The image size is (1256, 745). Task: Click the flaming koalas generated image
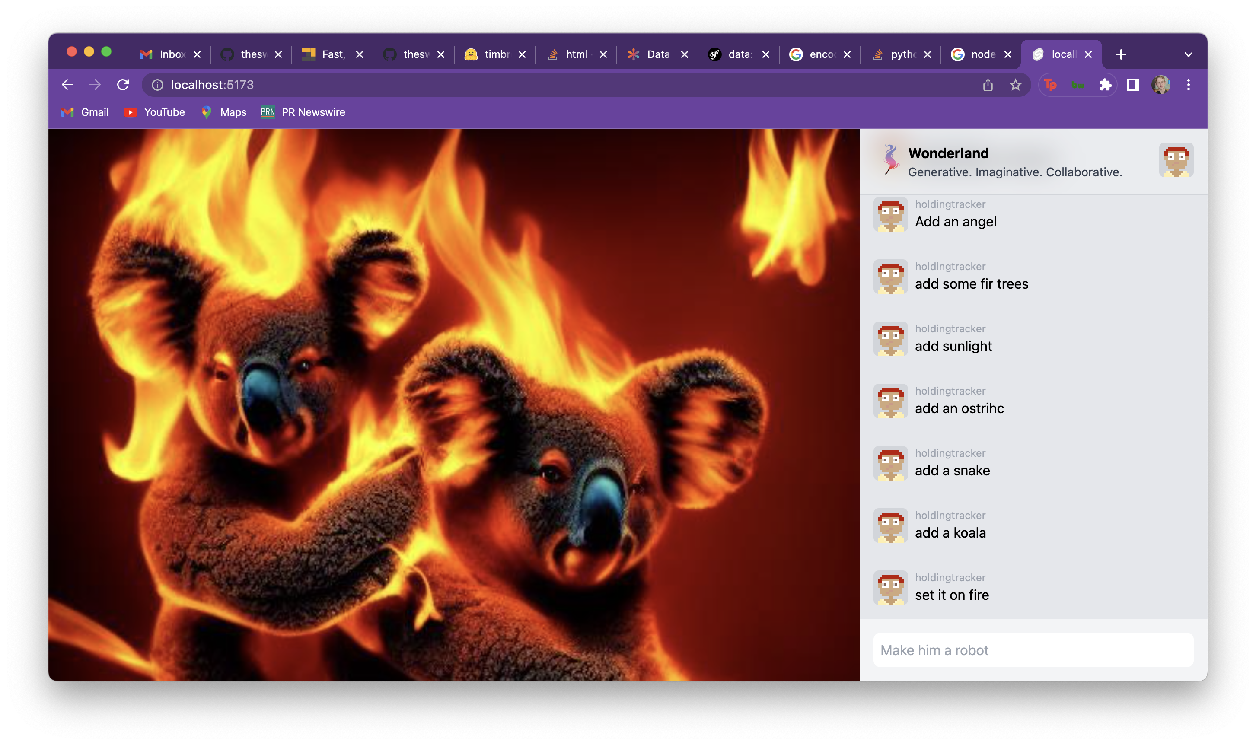(x=454, y=404)
